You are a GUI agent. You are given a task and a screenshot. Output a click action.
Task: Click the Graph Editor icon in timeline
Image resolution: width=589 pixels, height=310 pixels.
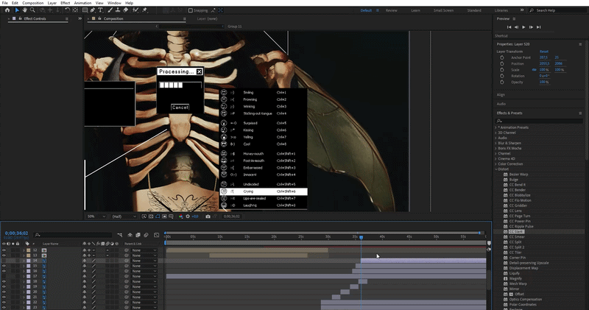click(x=156, y=235)
